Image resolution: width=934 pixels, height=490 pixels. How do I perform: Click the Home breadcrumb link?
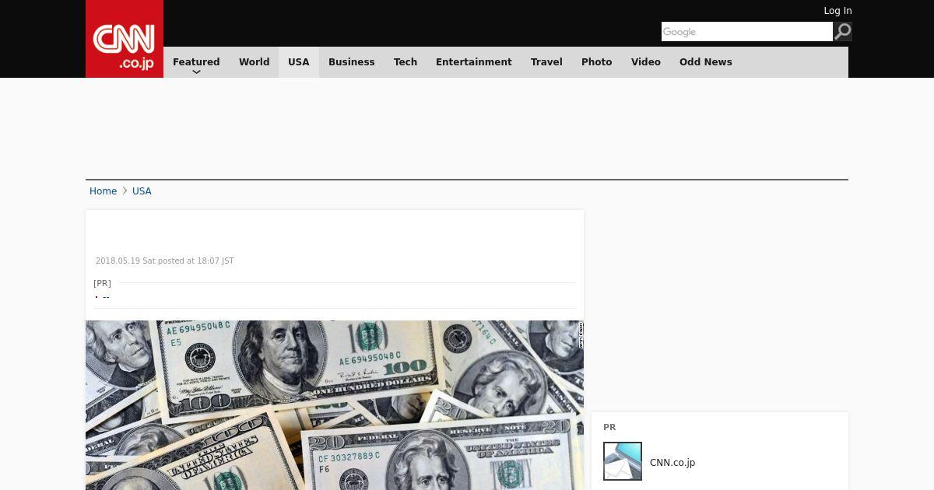103,191
